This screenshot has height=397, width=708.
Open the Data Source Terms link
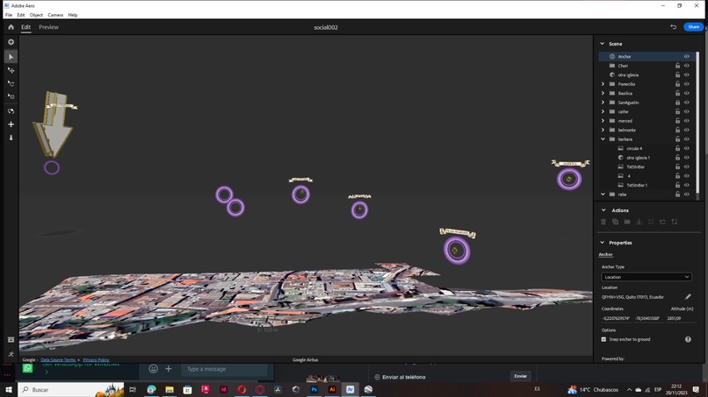point(58,359)
